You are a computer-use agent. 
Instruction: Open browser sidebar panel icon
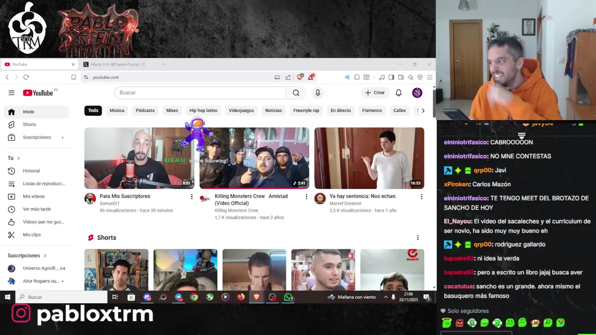click(x=391, y=77)
